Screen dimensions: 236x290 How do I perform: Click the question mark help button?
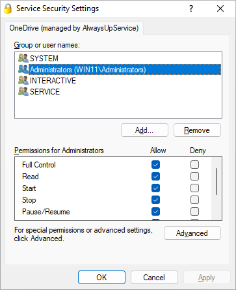(191, 8)
